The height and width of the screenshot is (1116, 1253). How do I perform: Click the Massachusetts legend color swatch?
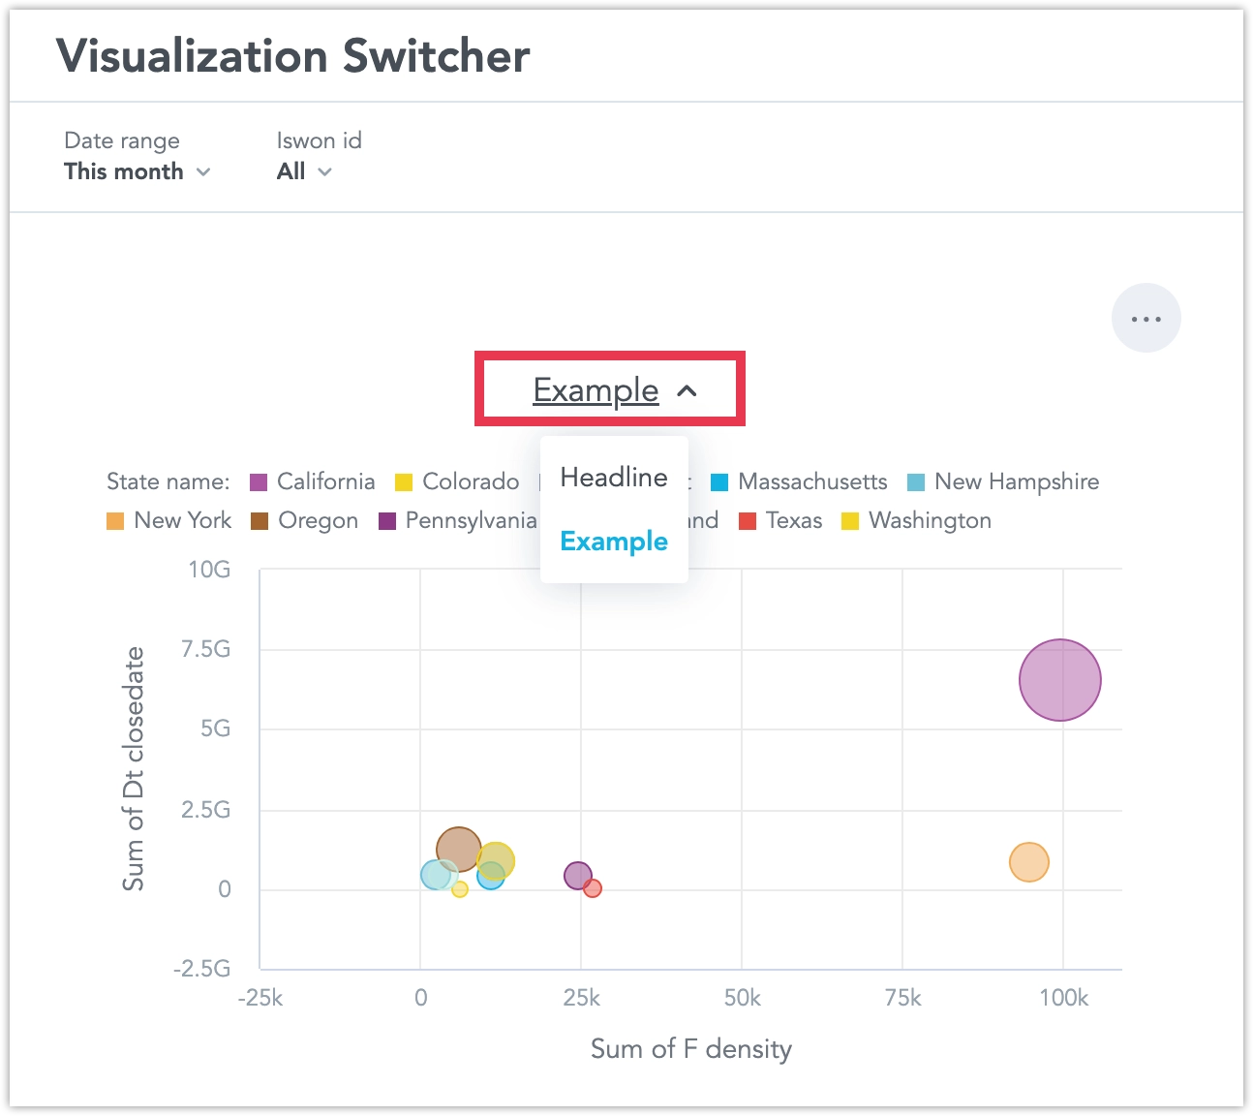click(x=718, y=481)
